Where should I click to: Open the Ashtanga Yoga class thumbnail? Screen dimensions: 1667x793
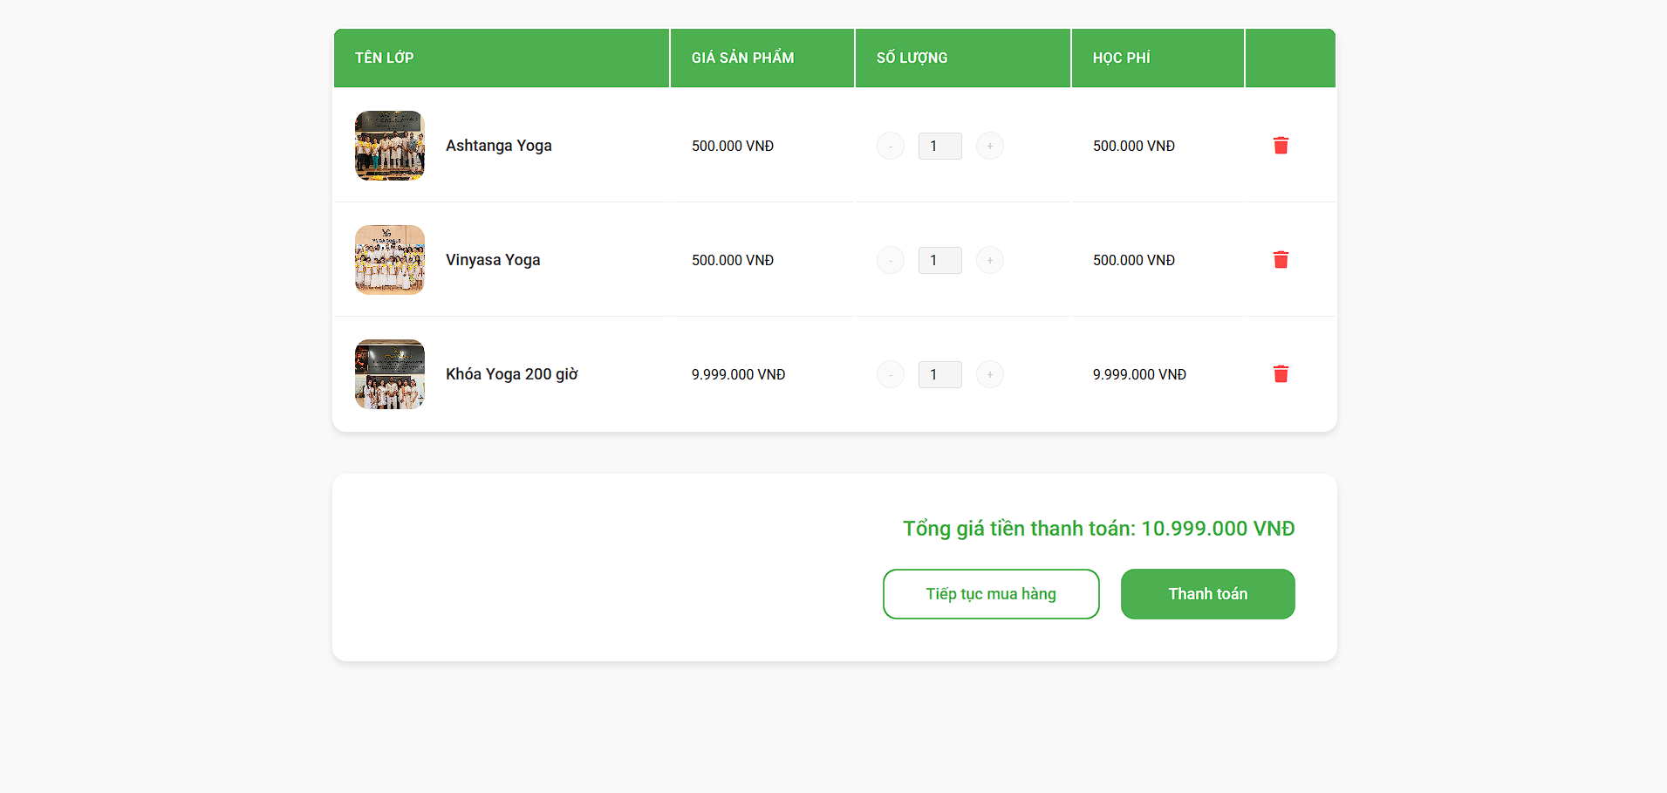(x=390, y=146)
